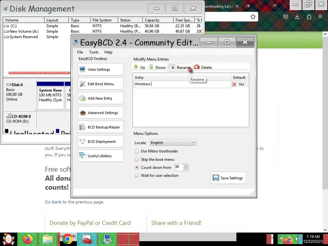328x246 pixels.
Task: Open the Add New Entry section
Action: [x=100, y=98]
